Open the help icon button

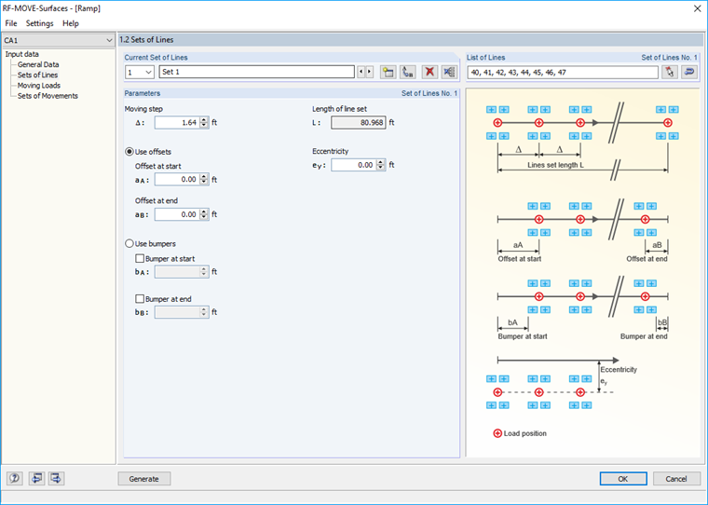pyautogui.click(x=15, y=478)
